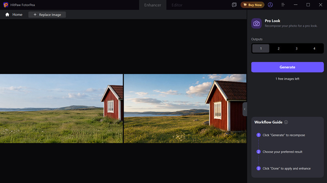The height and width of the screenshot is (183, 327).
Task: Click the Home label text
Action: [x=18, y=15]
